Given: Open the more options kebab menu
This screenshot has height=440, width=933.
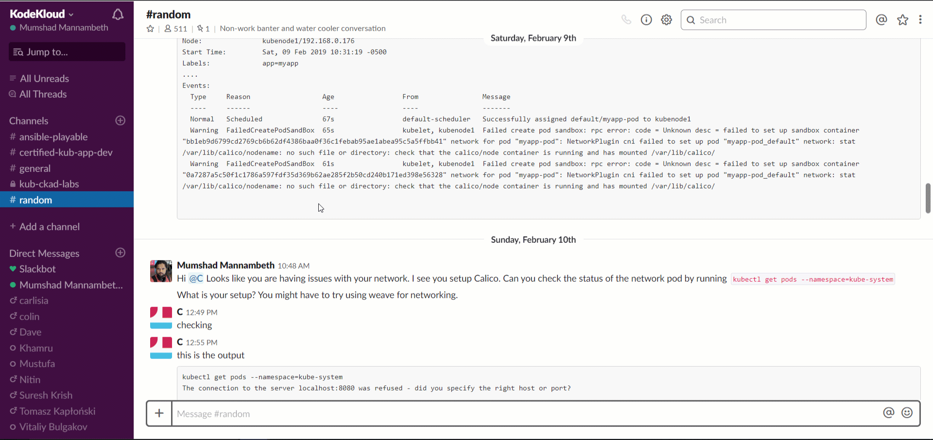Looking at the screenshot, I should tap(920, 20).
